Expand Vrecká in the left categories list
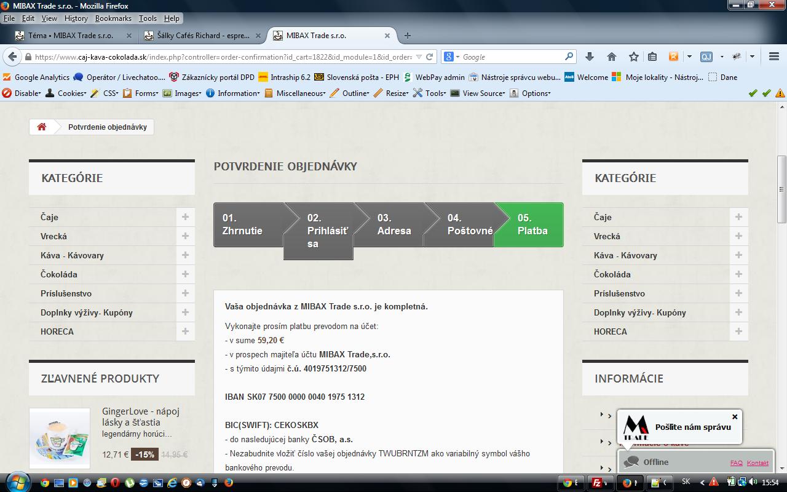 point(185,236)
